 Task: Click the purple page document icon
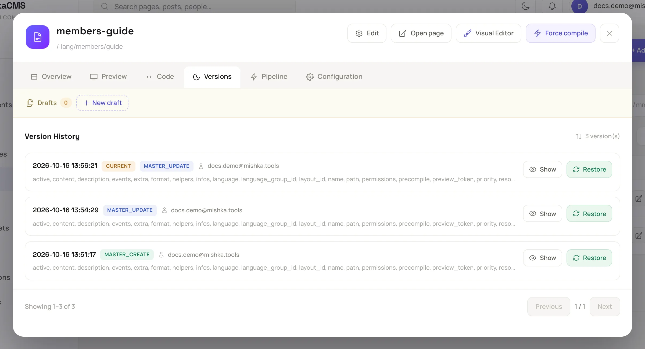pyautogui.click(x=38, y=37)
